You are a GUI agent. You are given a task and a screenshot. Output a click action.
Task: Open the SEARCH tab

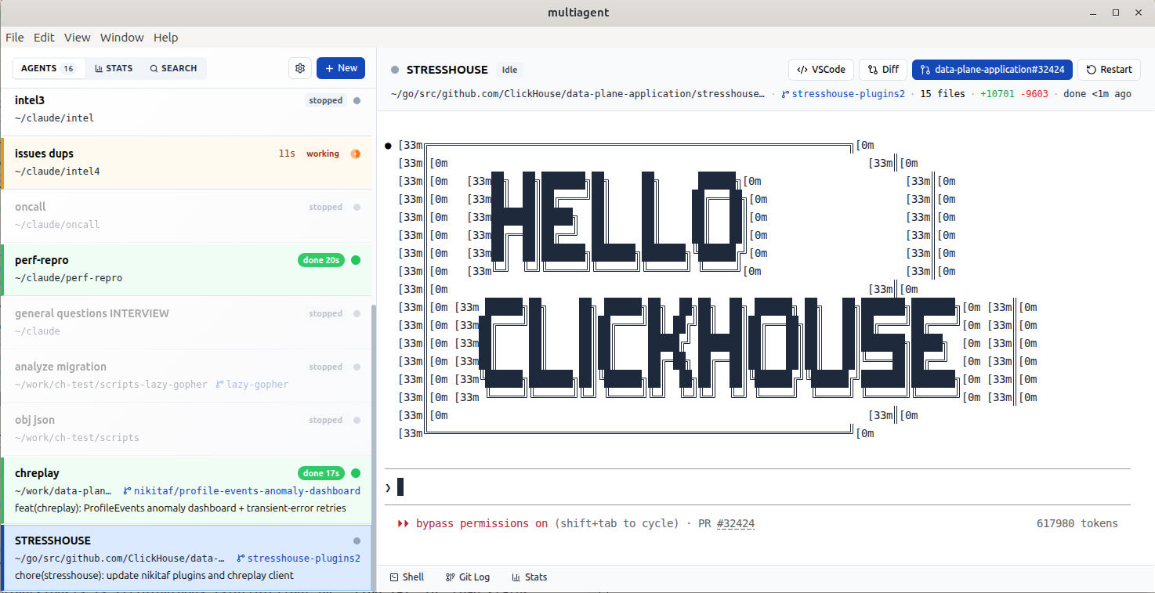(174, 68)
